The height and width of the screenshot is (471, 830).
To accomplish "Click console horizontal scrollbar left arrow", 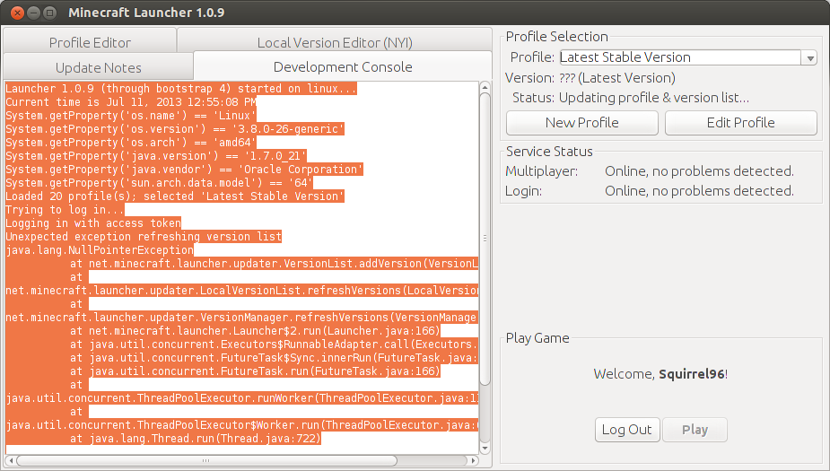I will tap(10, 460).
